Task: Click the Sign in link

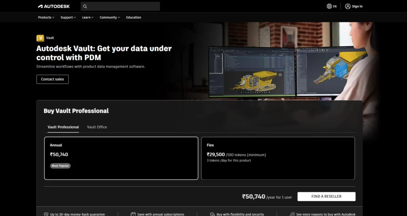Action: pyautogui.click(x=357, y=6)
